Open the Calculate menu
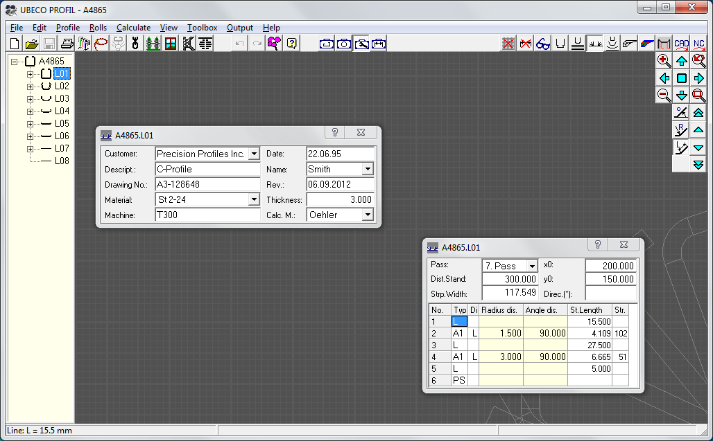This screenshot has height=441, width=713. [133, 28]
